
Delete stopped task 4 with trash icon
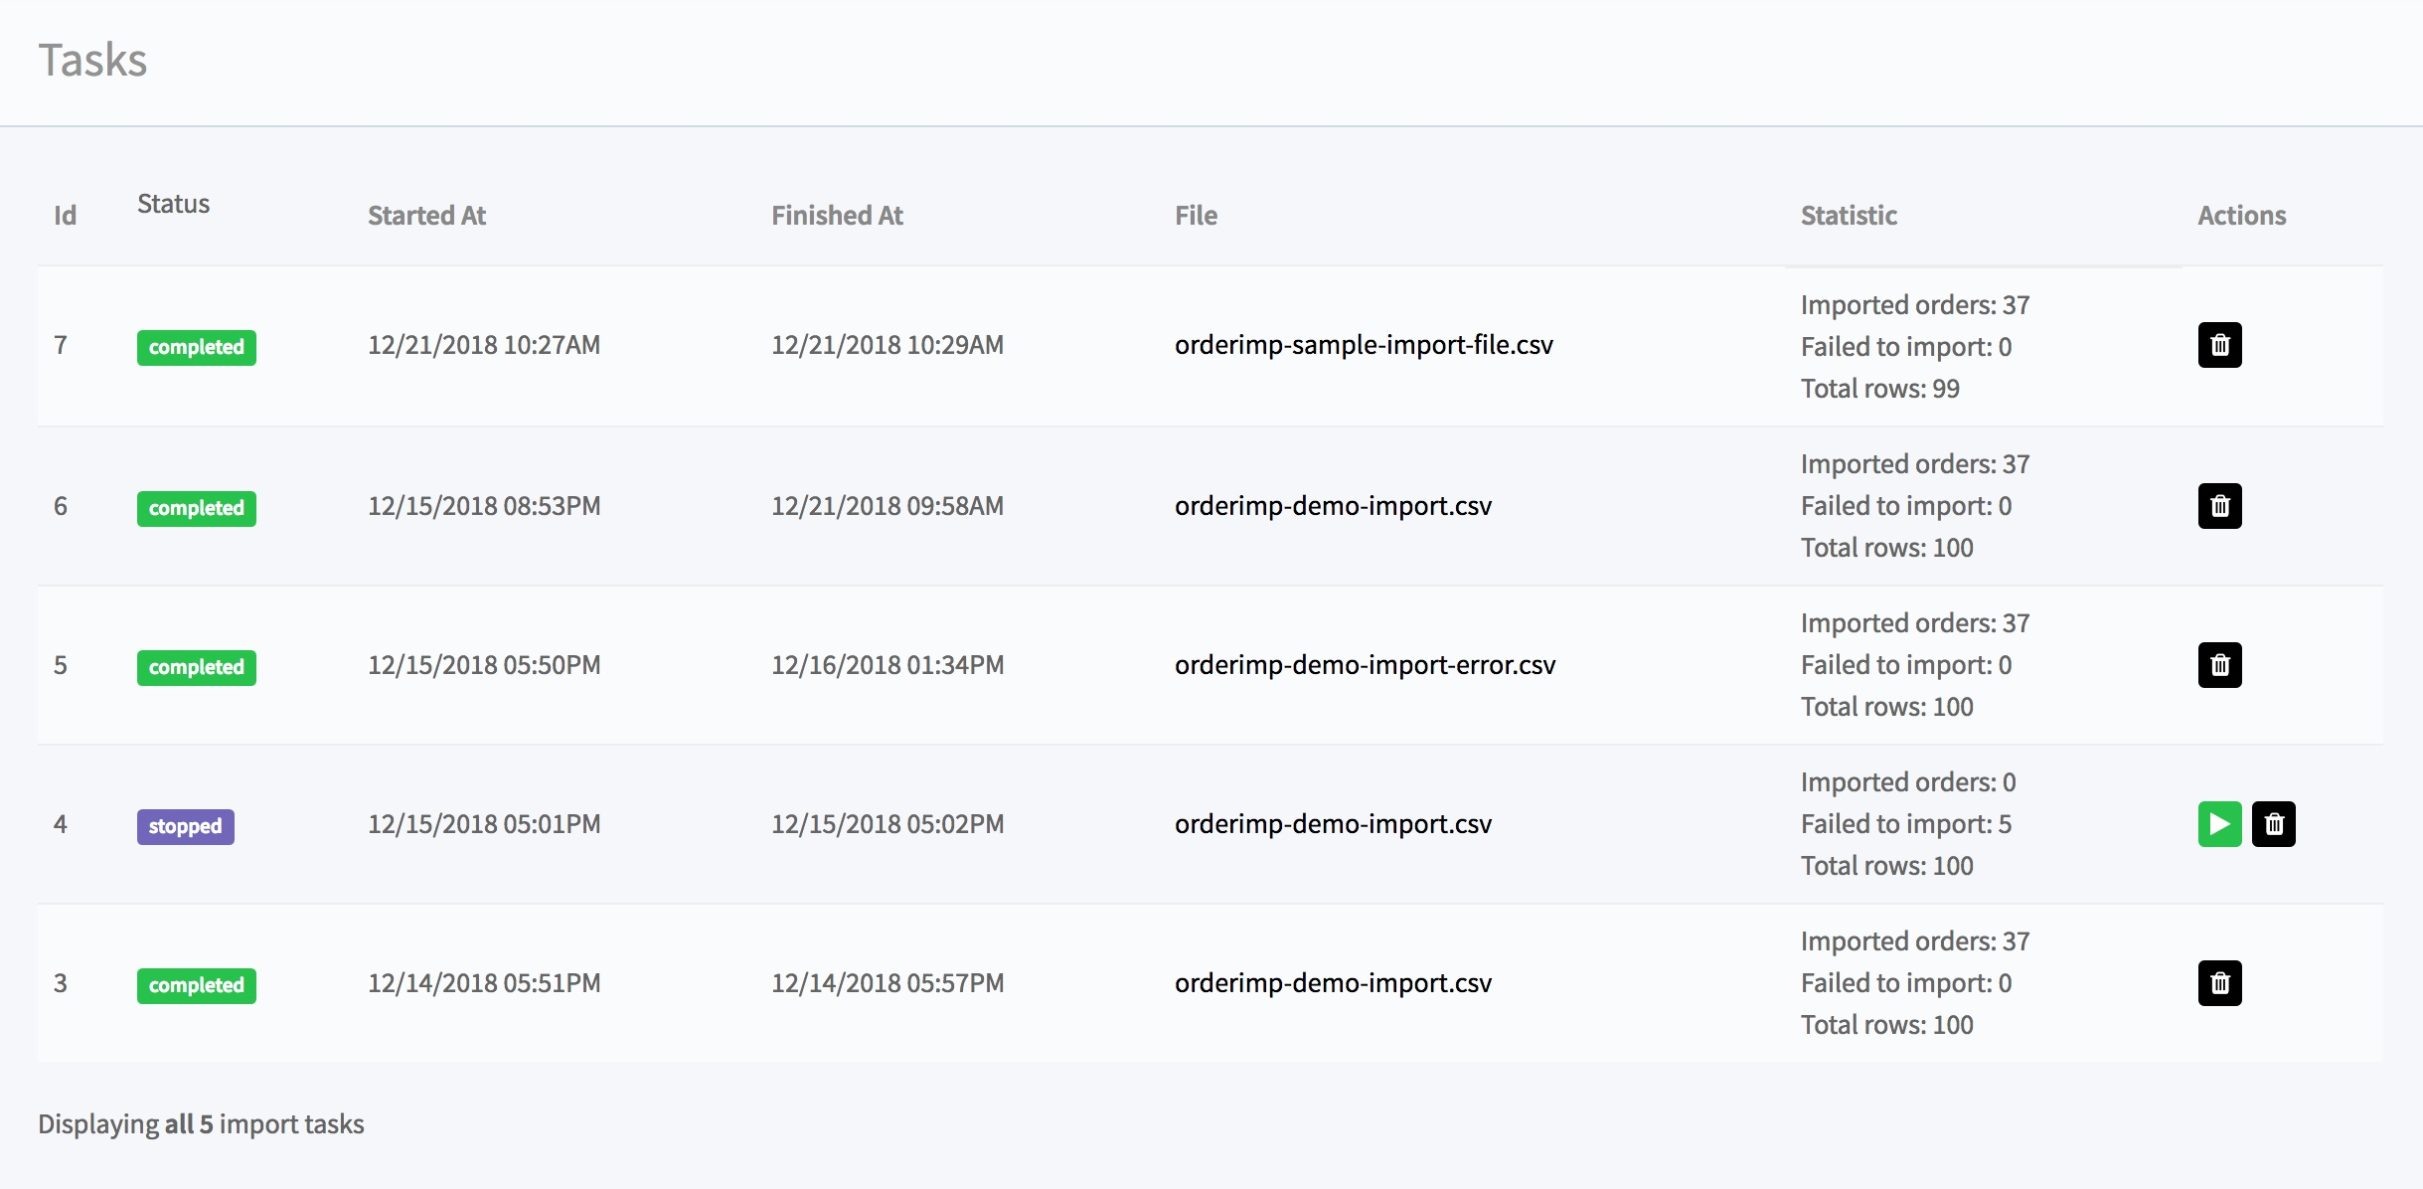[x=2273, y=824]
